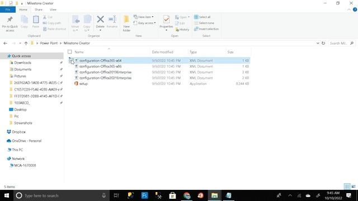358x201 pixels.
Task: Select configuration-Office365-x86 file
Action: [x=101, y=66]
